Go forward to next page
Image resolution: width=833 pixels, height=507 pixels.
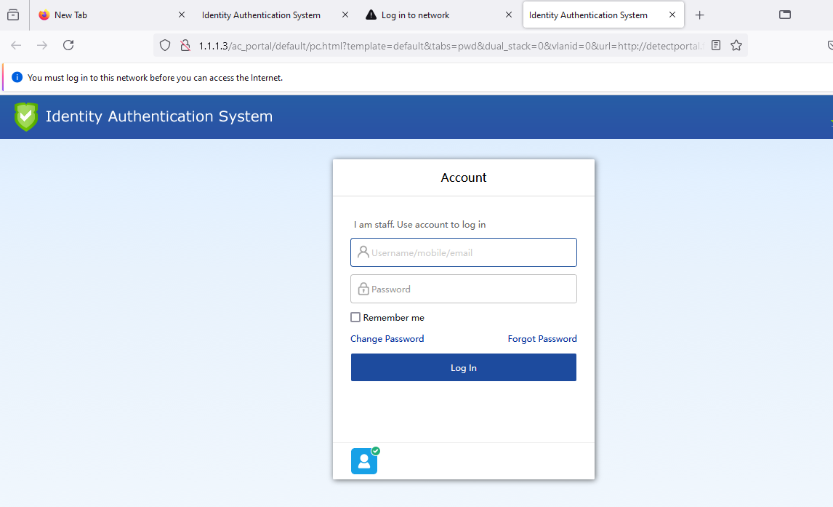[x=42, y=45]
